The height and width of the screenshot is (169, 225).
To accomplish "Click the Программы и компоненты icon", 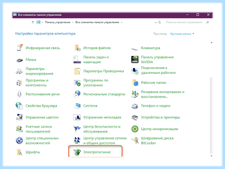I will click(x=19, y=83).
